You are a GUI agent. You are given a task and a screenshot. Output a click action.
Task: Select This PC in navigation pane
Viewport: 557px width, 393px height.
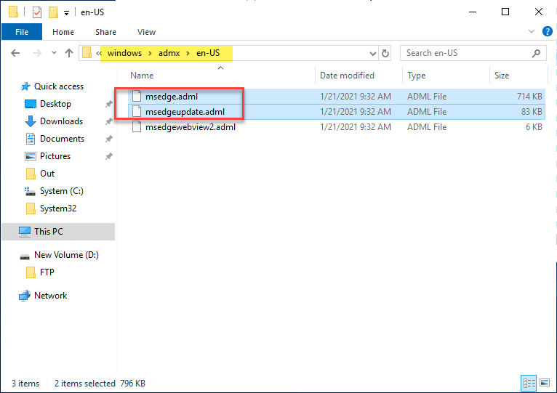click(58, 232)
